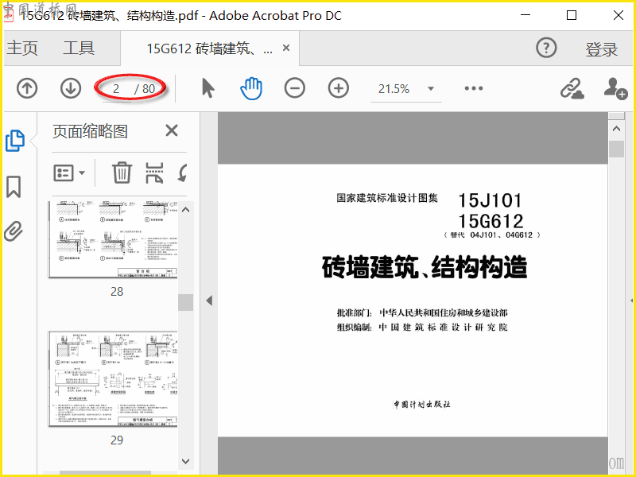This screenshot has height=477, width=636.
Task: Close the 页面缩略图 panel
Action: 172,130
